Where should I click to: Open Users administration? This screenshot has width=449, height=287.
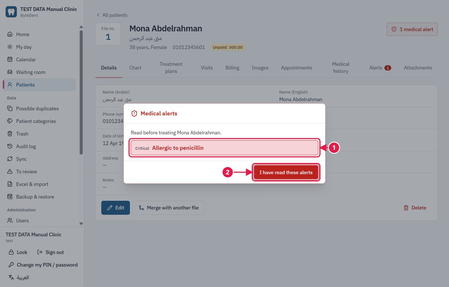click(x=39, y=220)
